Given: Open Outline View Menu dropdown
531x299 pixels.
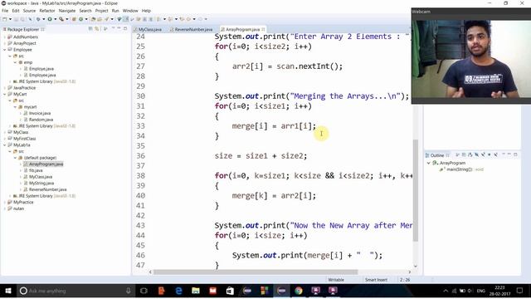Looking at the screenshot, I should point(503,154).
